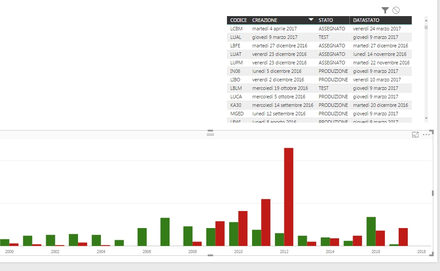
Task: Sort by the DATASTATO column header
Action: 366,20
